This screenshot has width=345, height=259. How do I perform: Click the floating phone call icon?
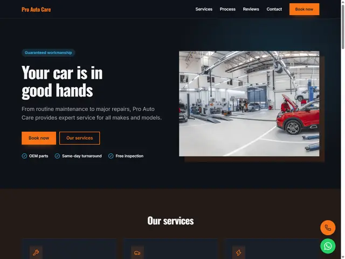point(328,228)
